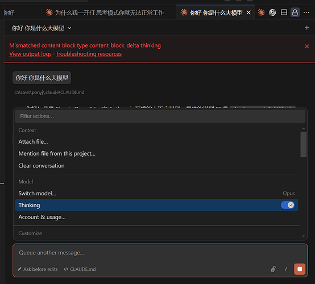Open Account & usage... entry

coord(156,217)
